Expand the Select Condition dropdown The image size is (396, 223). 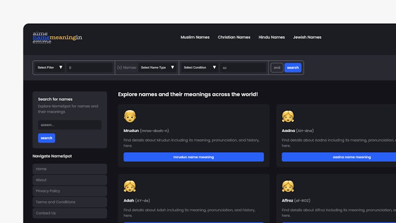point(200,68)
